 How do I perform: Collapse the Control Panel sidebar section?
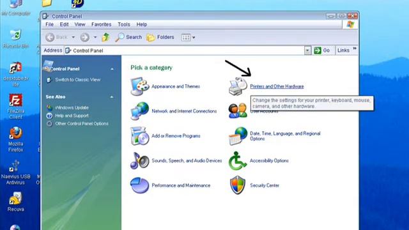(x=112, y=69)
